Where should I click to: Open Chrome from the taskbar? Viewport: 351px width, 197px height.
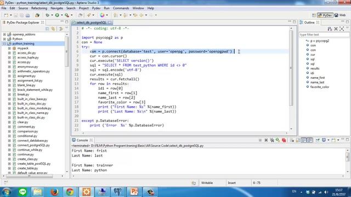(x=70, y=192)
